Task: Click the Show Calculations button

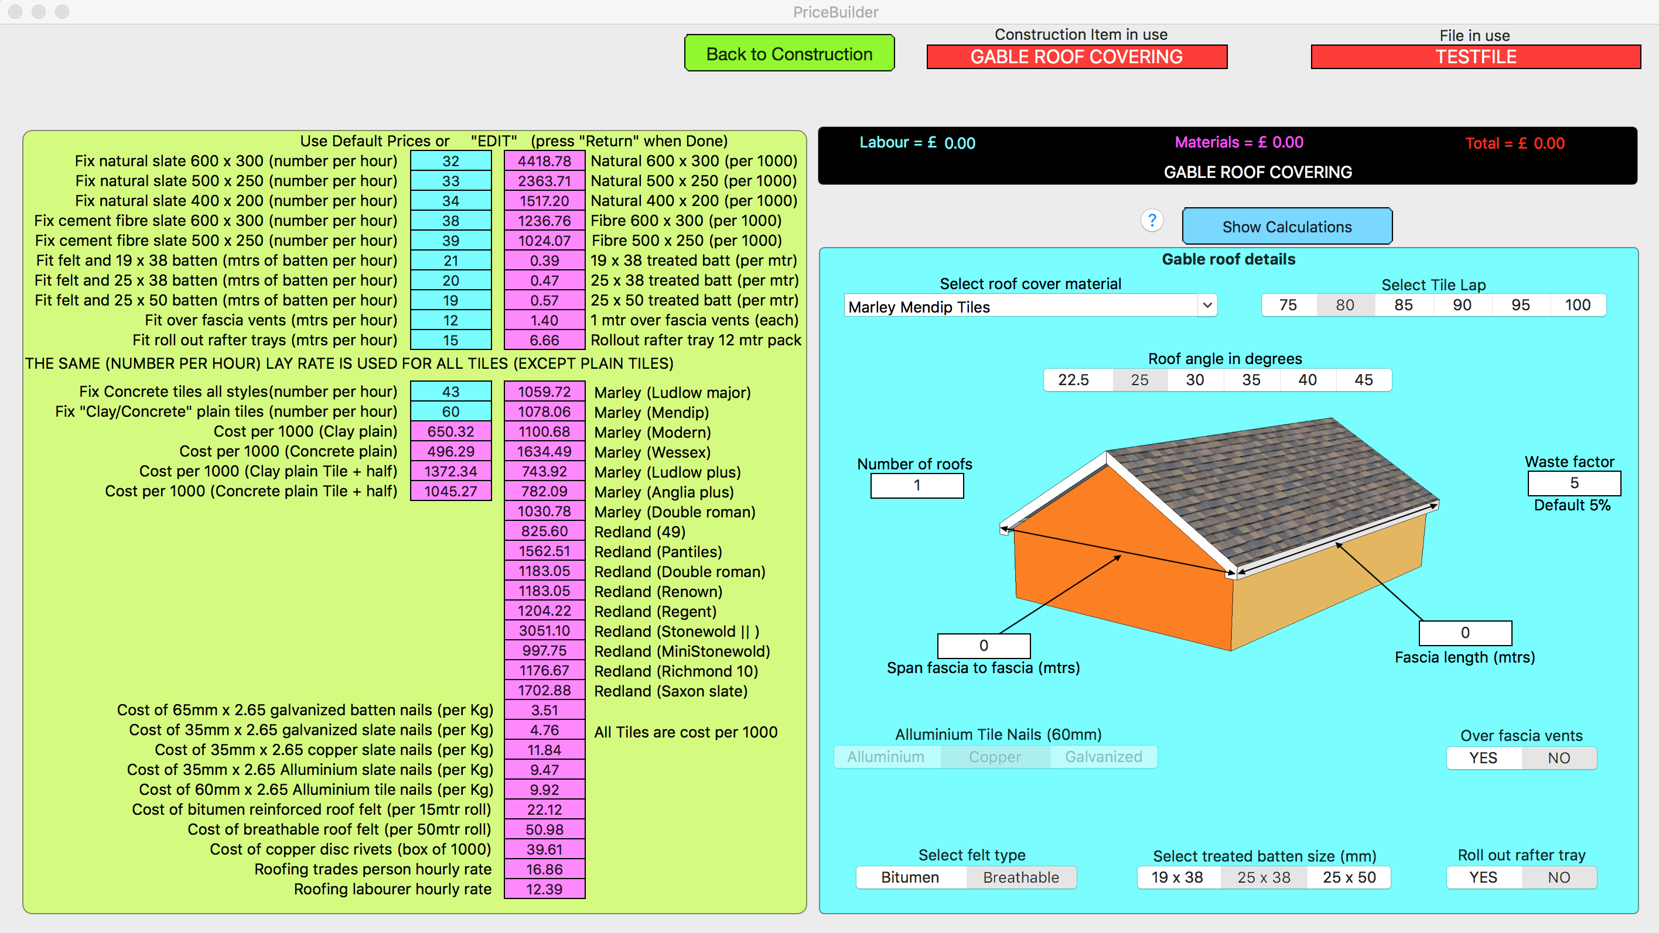Action: coord(1287,227)
